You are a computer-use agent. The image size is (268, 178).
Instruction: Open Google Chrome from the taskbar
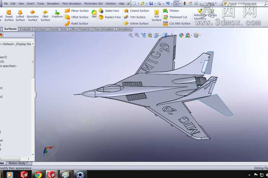pyautogui.click(x=38, y=175)
